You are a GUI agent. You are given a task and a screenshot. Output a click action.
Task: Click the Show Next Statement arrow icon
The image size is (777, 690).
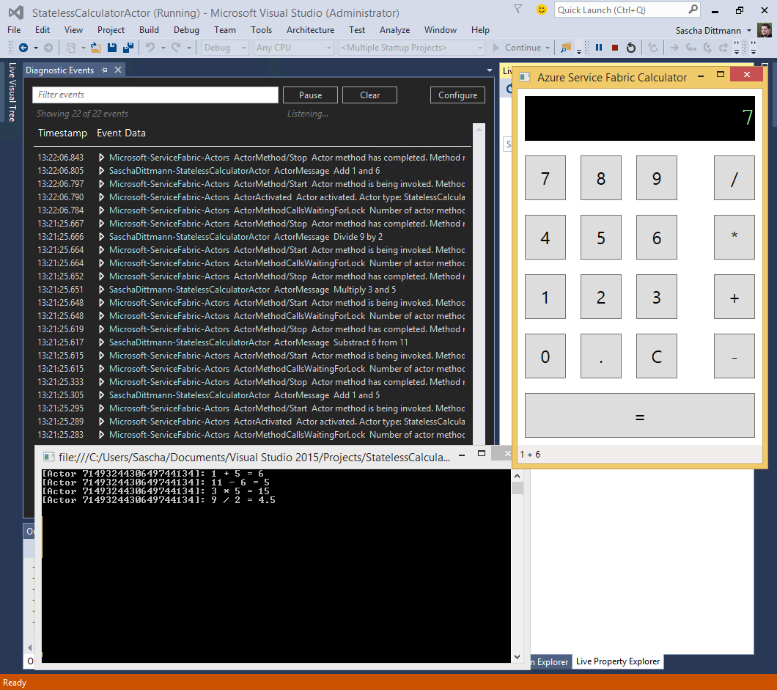pyautogui.click(x=674, y=48)
